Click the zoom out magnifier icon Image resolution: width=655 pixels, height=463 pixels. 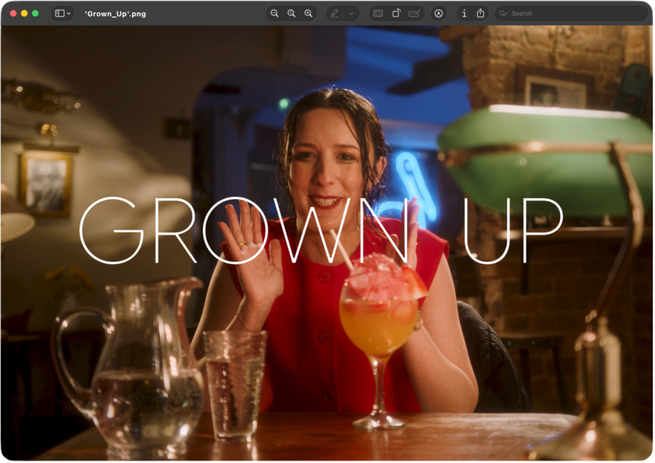(x=274, y=13)
